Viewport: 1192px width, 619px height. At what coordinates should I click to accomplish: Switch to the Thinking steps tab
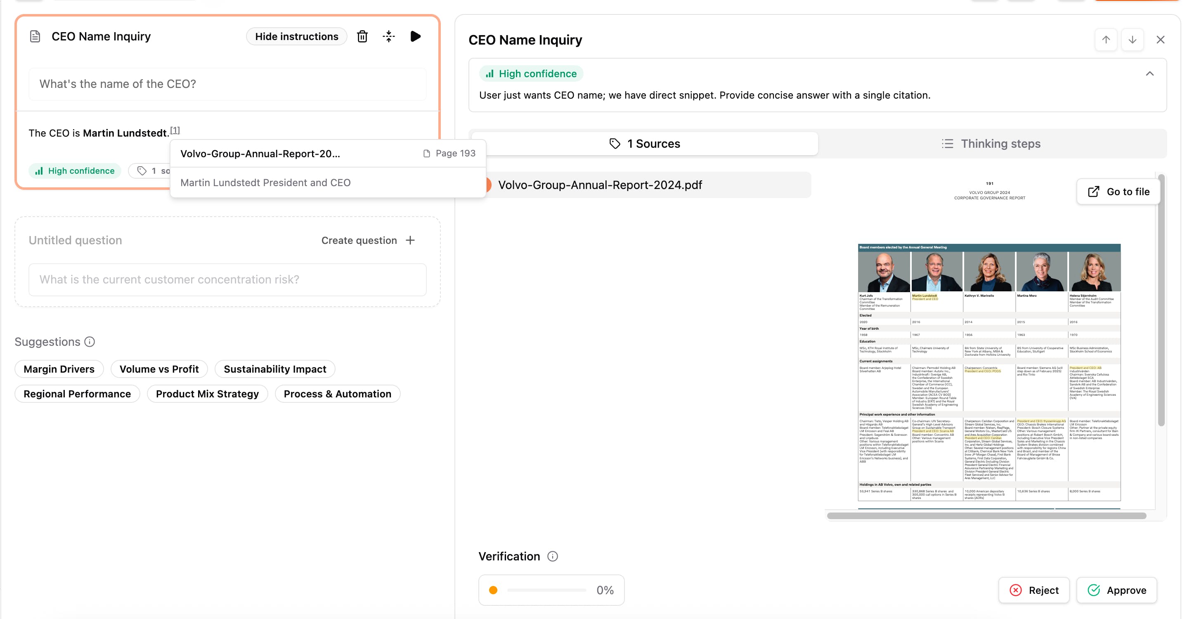click(x=991, y=144)
